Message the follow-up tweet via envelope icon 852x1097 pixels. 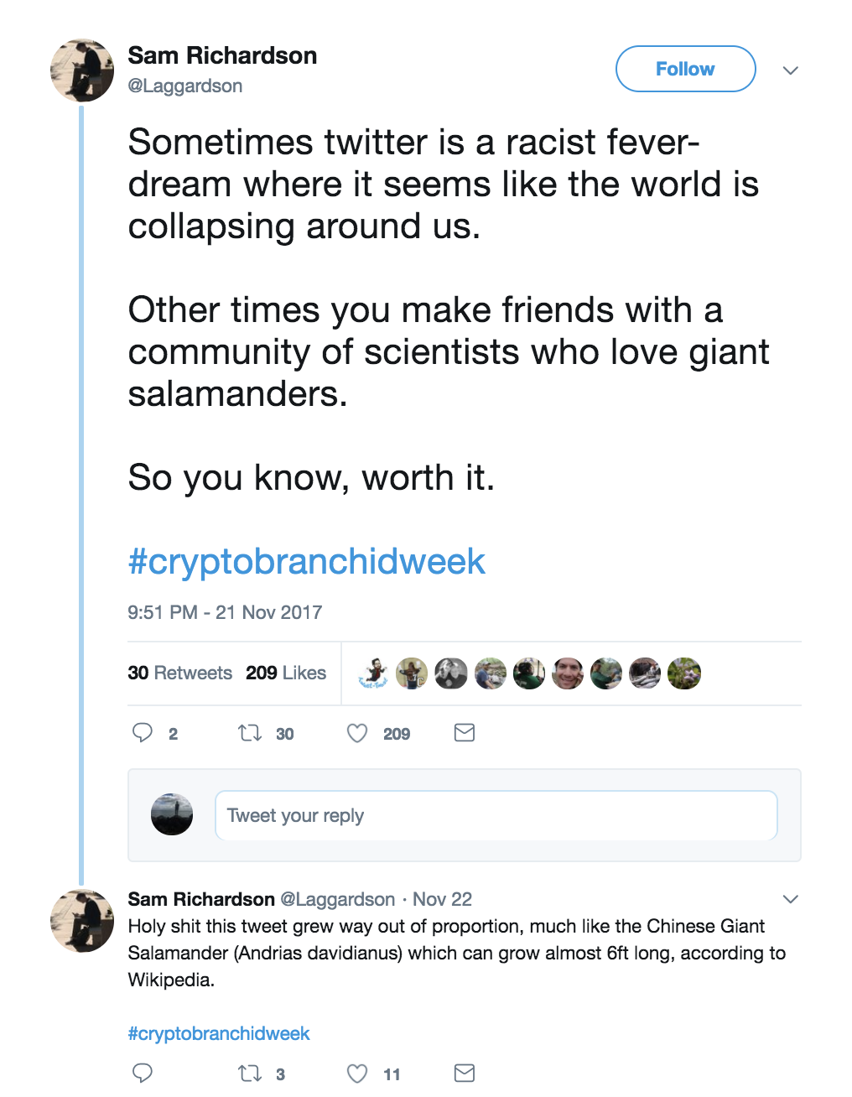[465, 1073]
